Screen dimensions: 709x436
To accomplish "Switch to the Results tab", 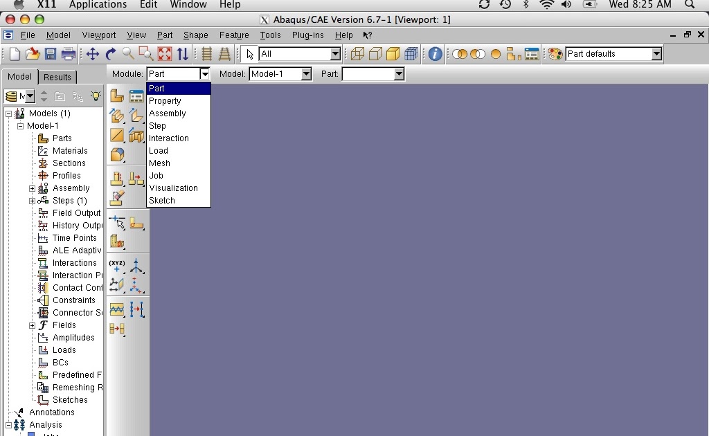I will click(57, 77).
